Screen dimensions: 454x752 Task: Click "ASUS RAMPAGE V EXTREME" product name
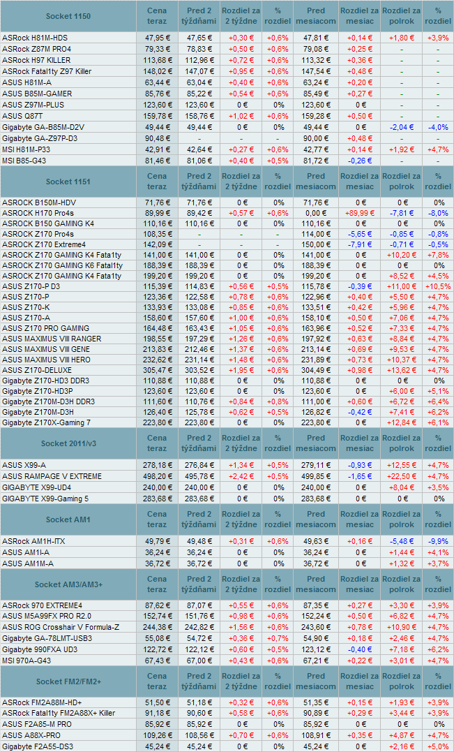coord(52,476)
